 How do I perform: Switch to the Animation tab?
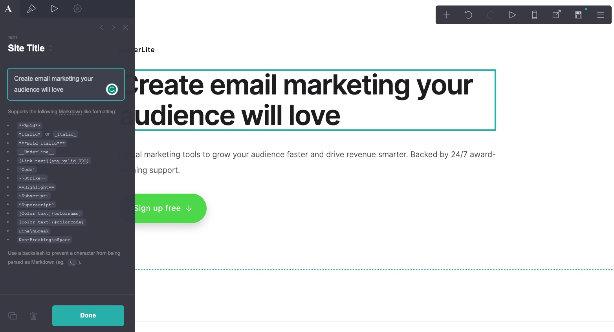point(54,9)
